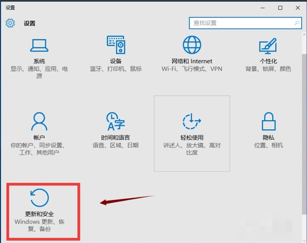Click the Accounts (帐户) person icon

39,121
